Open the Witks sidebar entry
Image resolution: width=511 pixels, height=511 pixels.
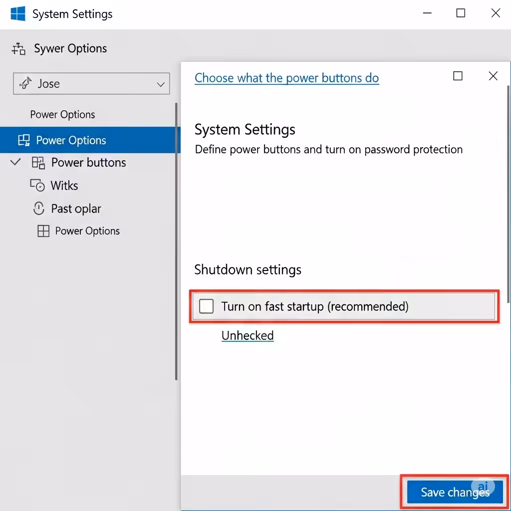pyautogui.click(x=64, y=186)
